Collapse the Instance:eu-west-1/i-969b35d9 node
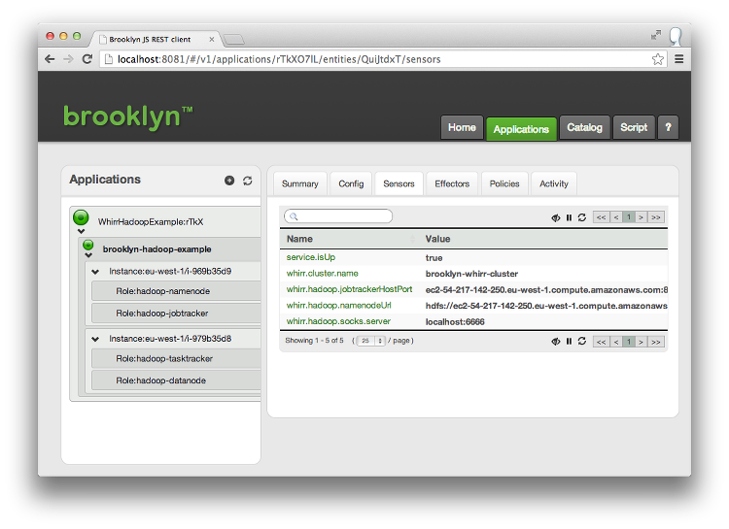This screenshot has height=529, width=729. tap(95, 271)
